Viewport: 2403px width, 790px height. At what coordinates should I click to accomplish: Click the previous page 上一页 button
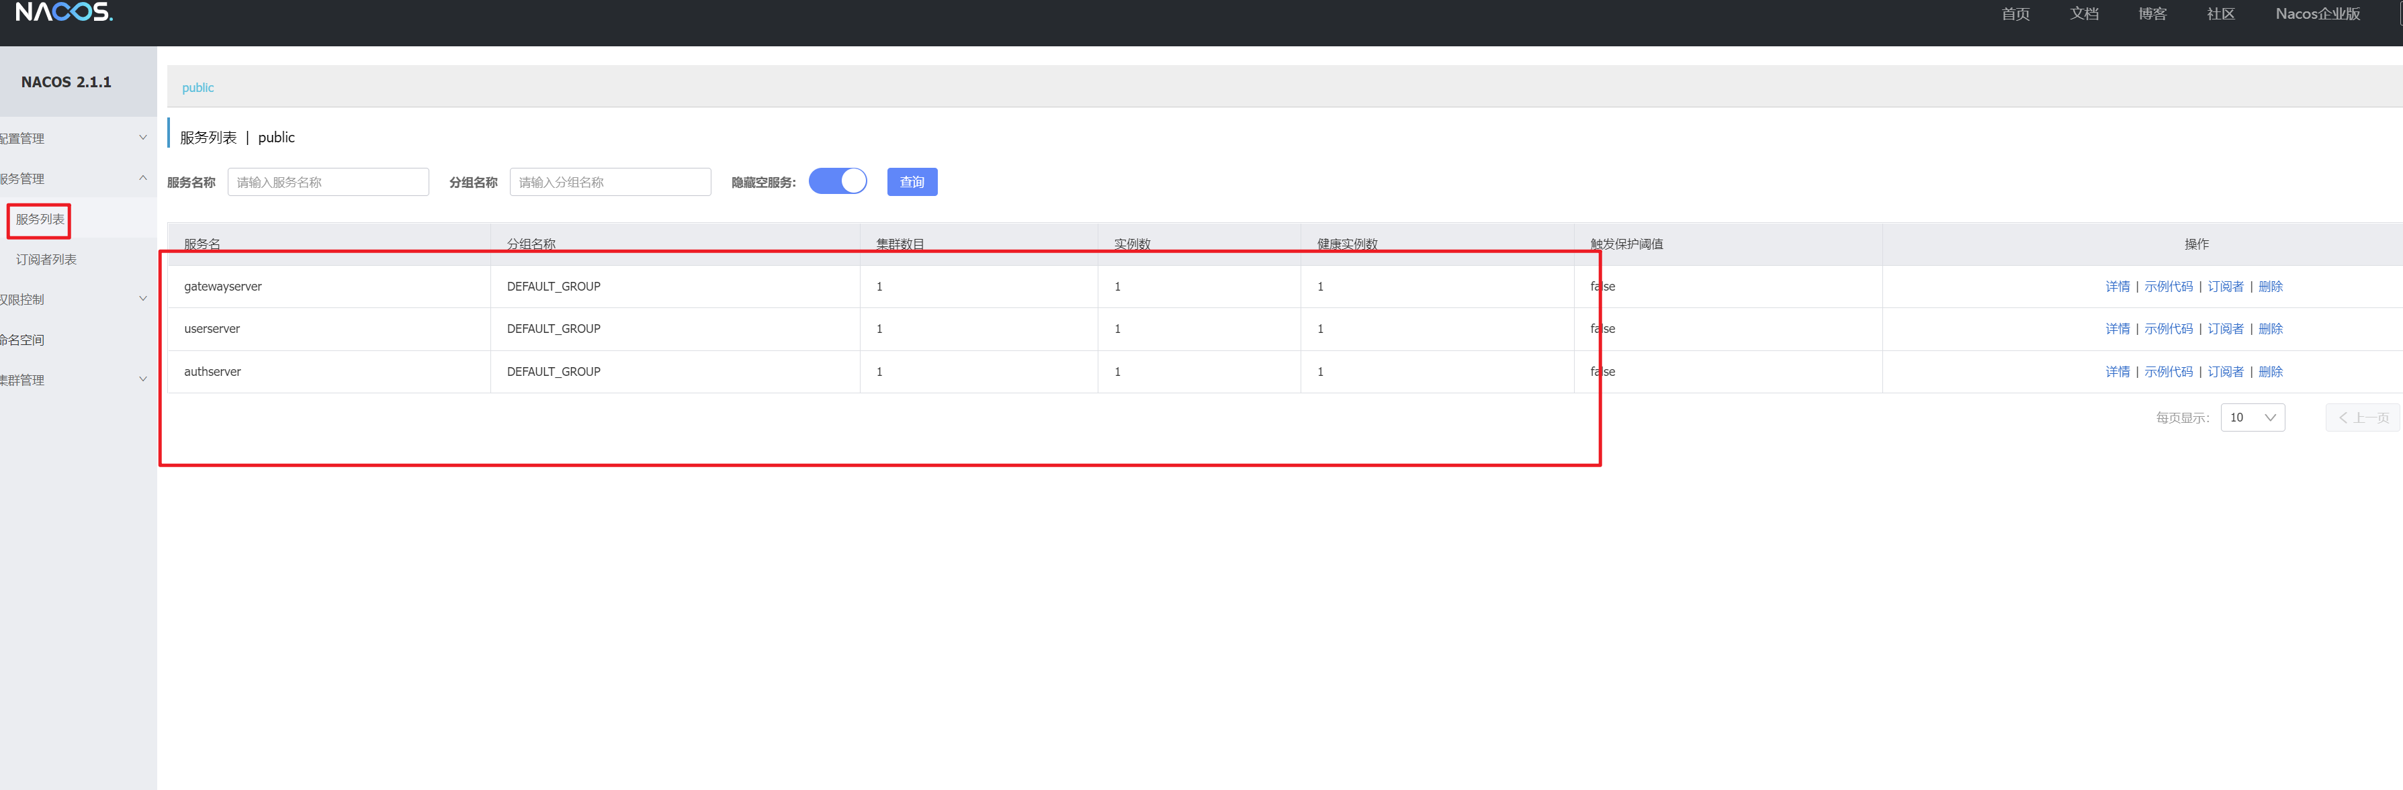click(2363, 417)
